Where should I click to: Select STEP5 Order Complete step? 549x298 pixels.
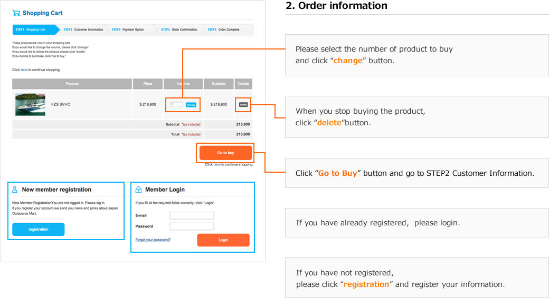(223, 29)
